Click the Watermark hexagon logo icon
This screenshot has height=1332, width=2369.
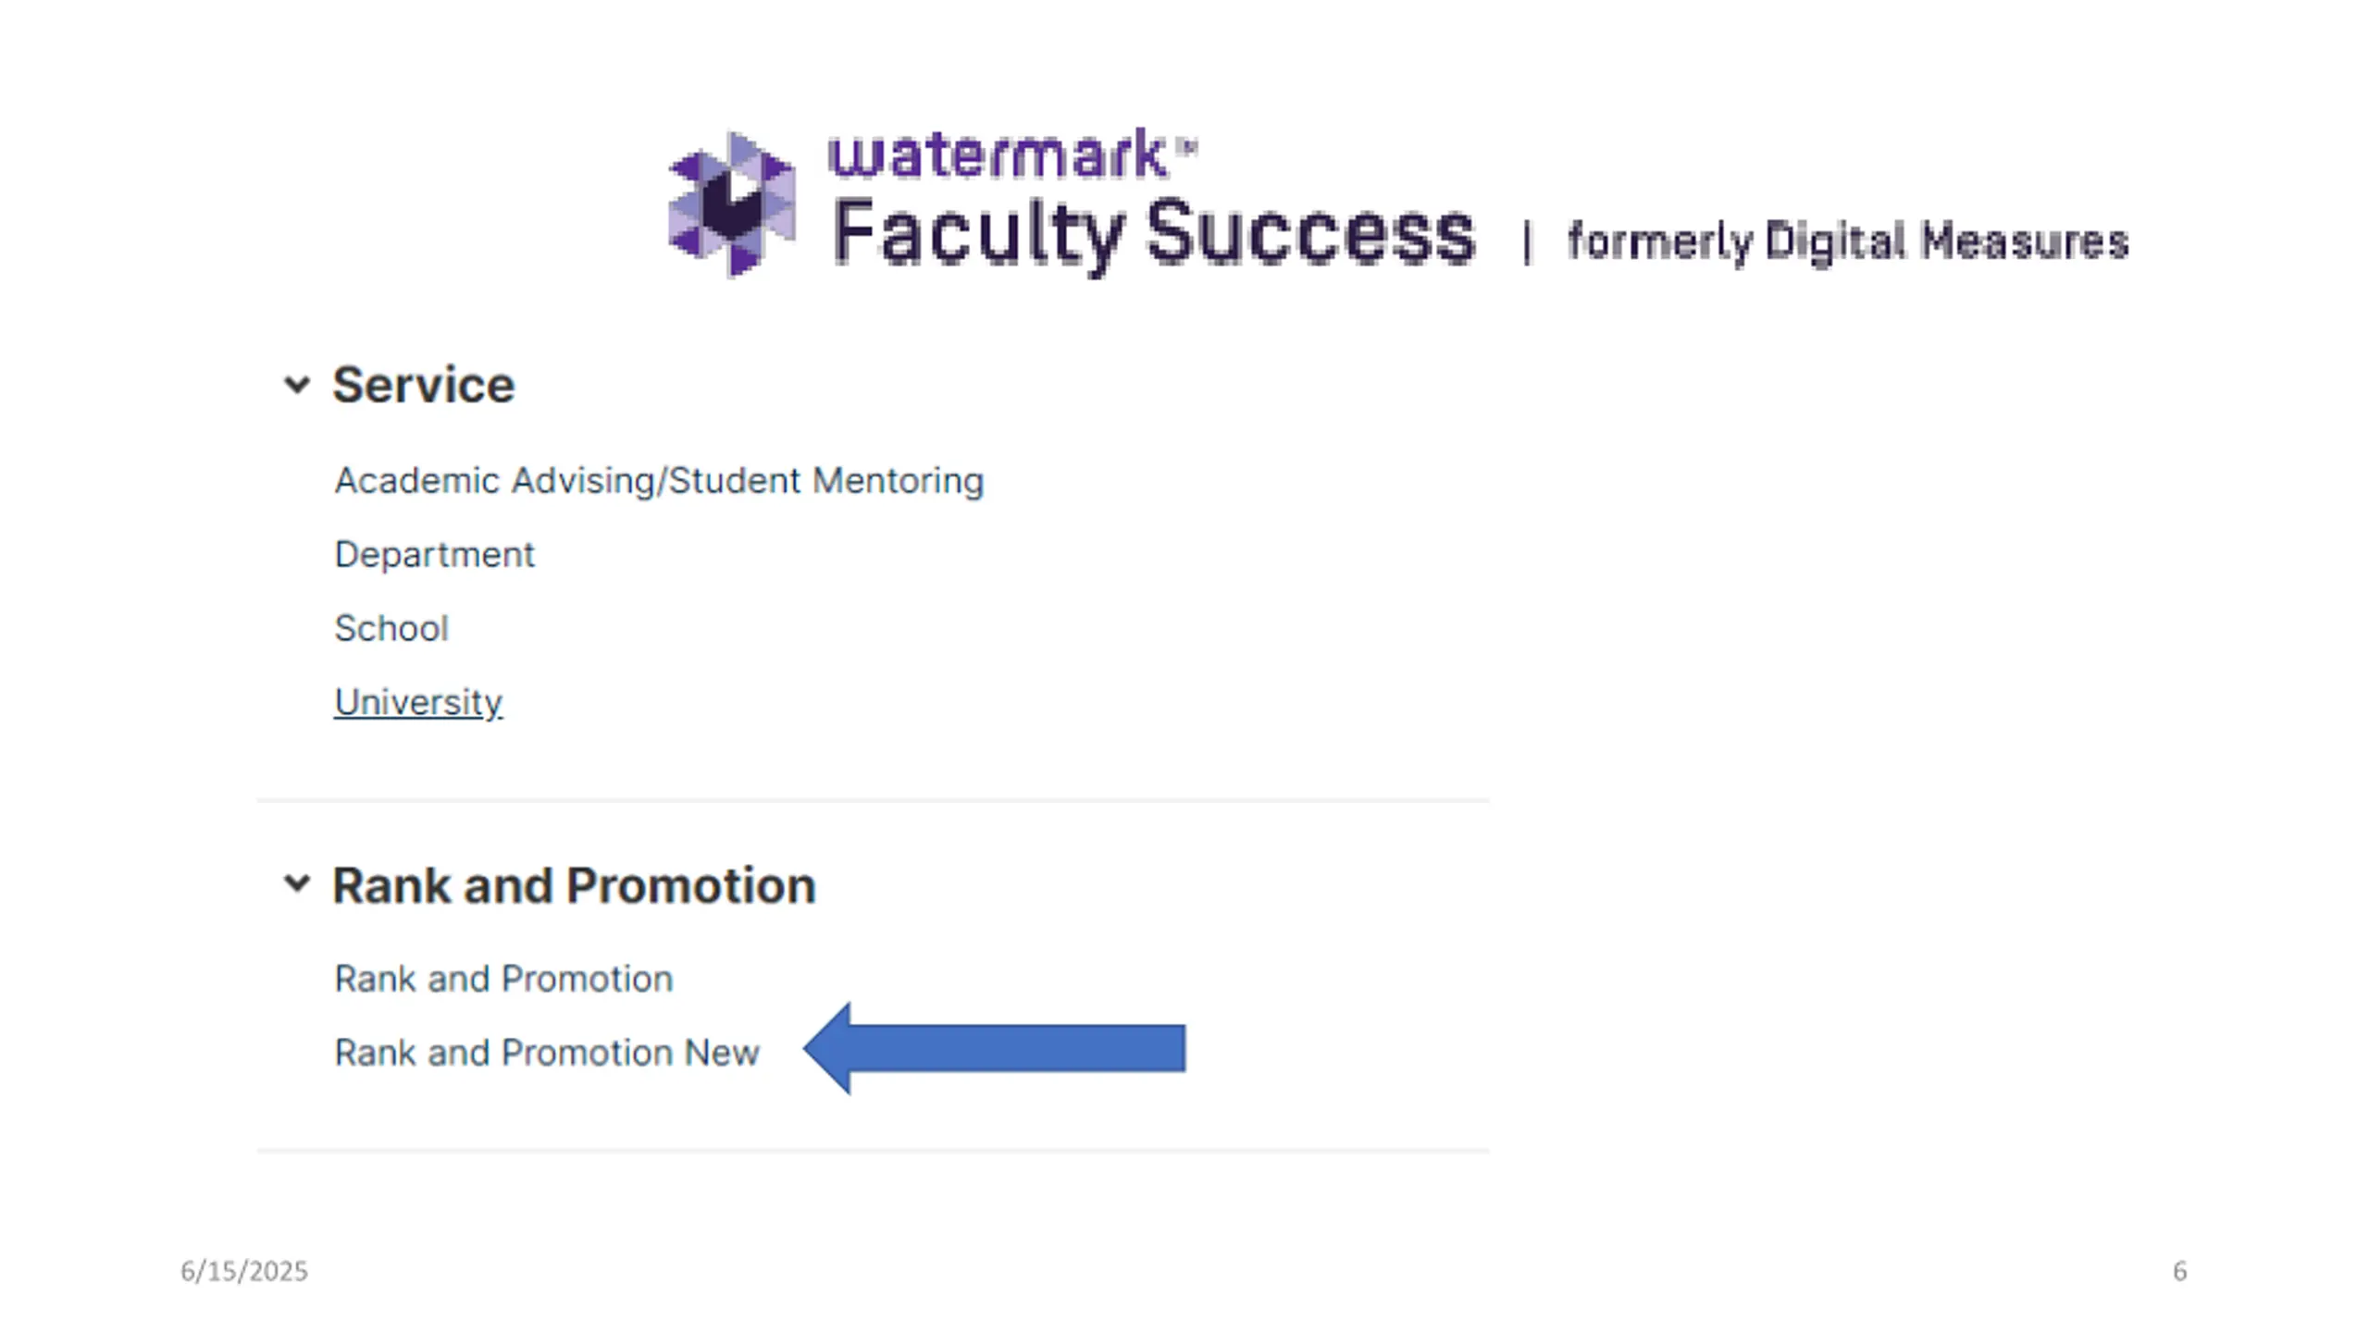pyautogui.click(x=732, y=204)
